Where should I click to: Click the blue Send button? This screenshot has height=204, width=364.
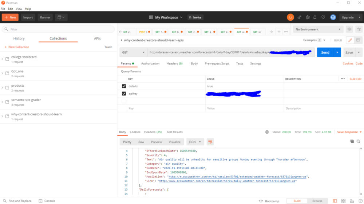pos(325,52)
